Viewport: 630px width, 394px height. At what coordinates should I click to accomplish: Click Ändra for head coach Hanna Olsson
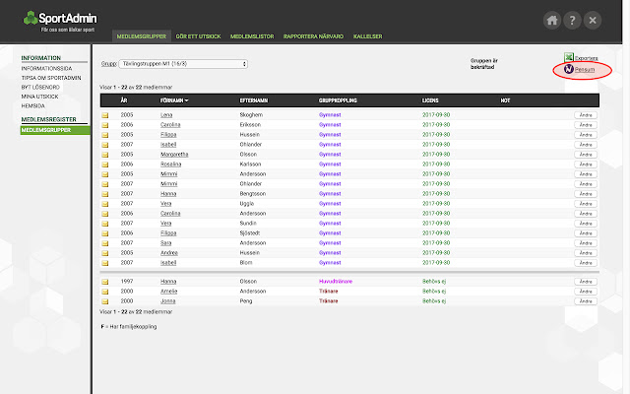coord(586,282)
